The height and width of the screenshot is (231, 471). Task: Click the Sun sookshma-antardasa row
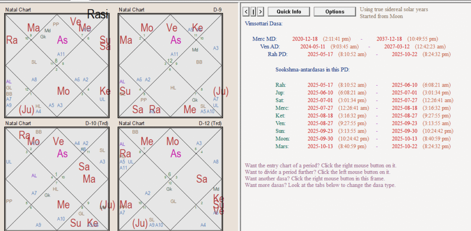364,131
